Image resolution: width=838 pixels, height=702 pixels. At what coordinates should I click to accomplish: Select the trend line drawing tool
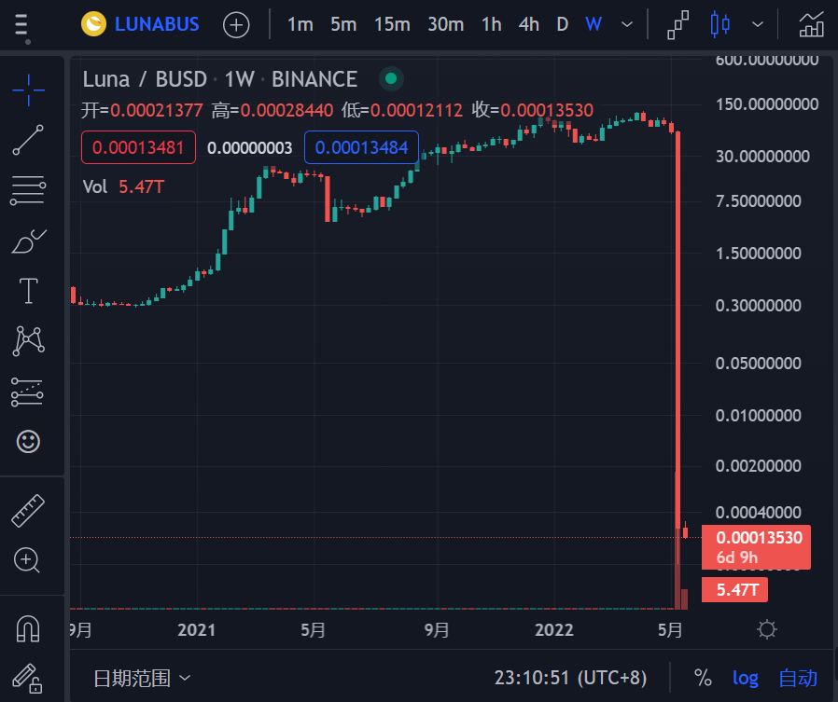point(28,140)
